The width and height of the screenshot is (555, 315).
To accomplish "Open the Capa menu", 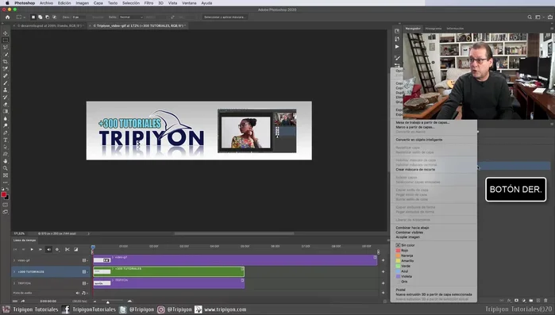I will point(98,3).
